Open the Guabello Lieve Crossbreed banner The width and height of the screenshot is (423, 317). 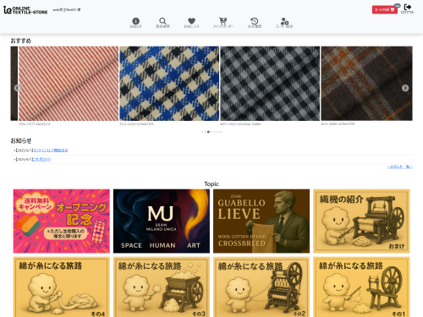261,221
